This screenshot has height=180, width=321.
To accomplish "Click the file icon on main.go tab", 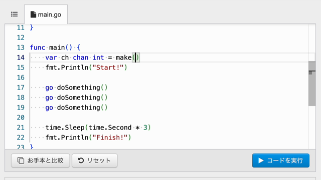I will pos(33,14).
